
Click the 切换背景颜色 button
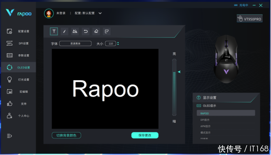(x=66, y=135)
